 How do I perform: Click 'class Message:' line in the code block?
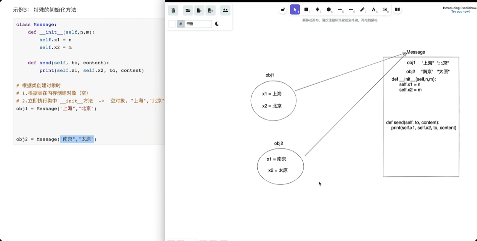[x=36, y=25]
